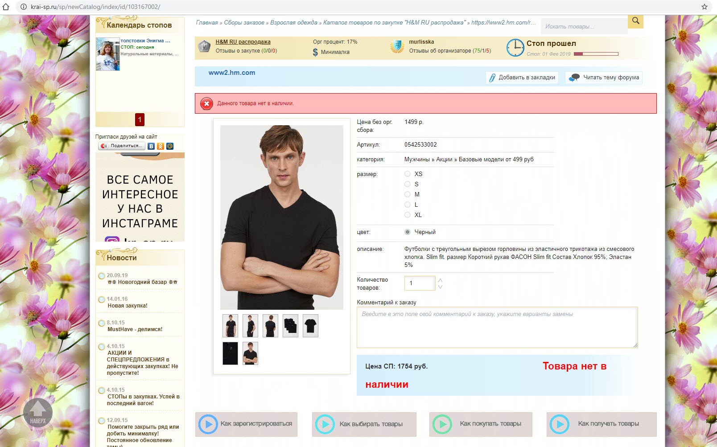The image size is (717, 447).
Task: Open Взрослая одежда breadcrumb
Action: point(294,22)
